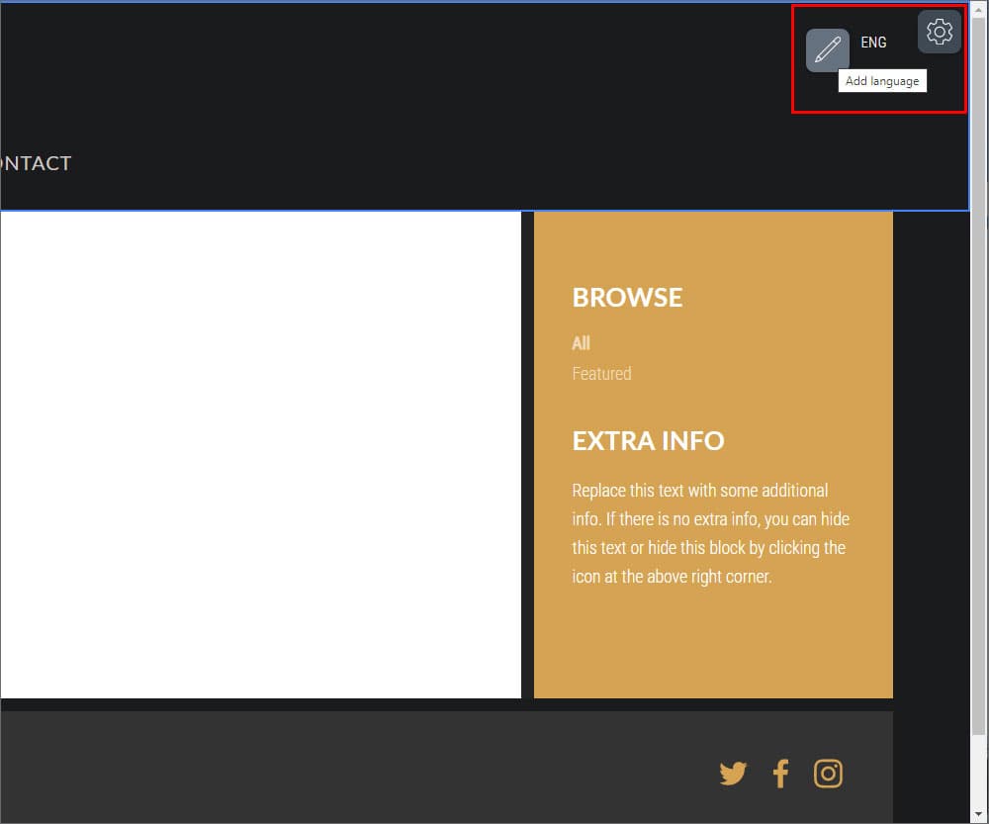Click the BROWSE heading
The width and height of the screenshot is (989, 824).
tap(627, 297)
